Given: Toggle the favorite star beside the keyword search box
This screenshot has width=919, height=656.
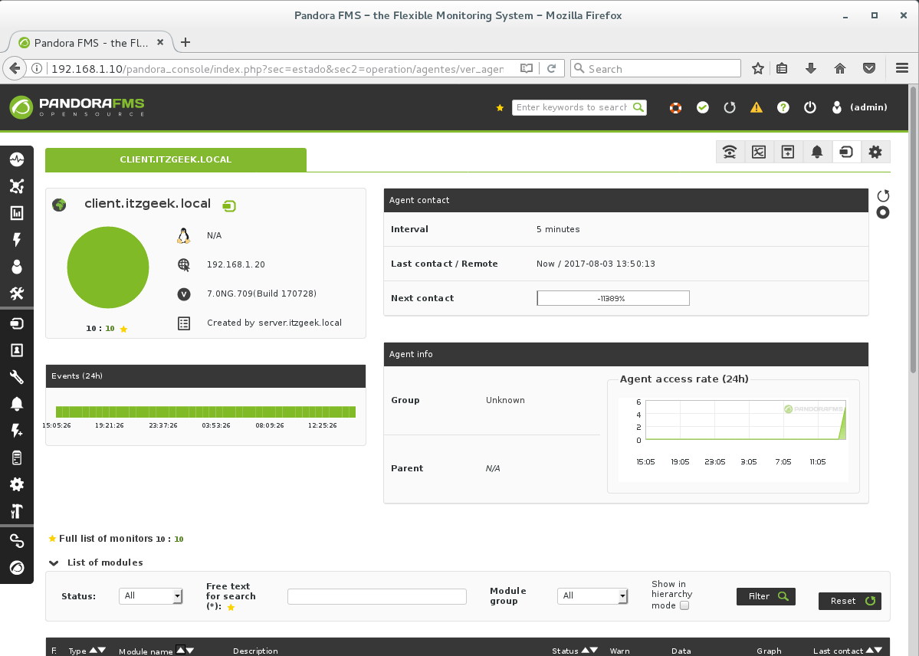Looking at the screenshot, I should click(501, 107).
